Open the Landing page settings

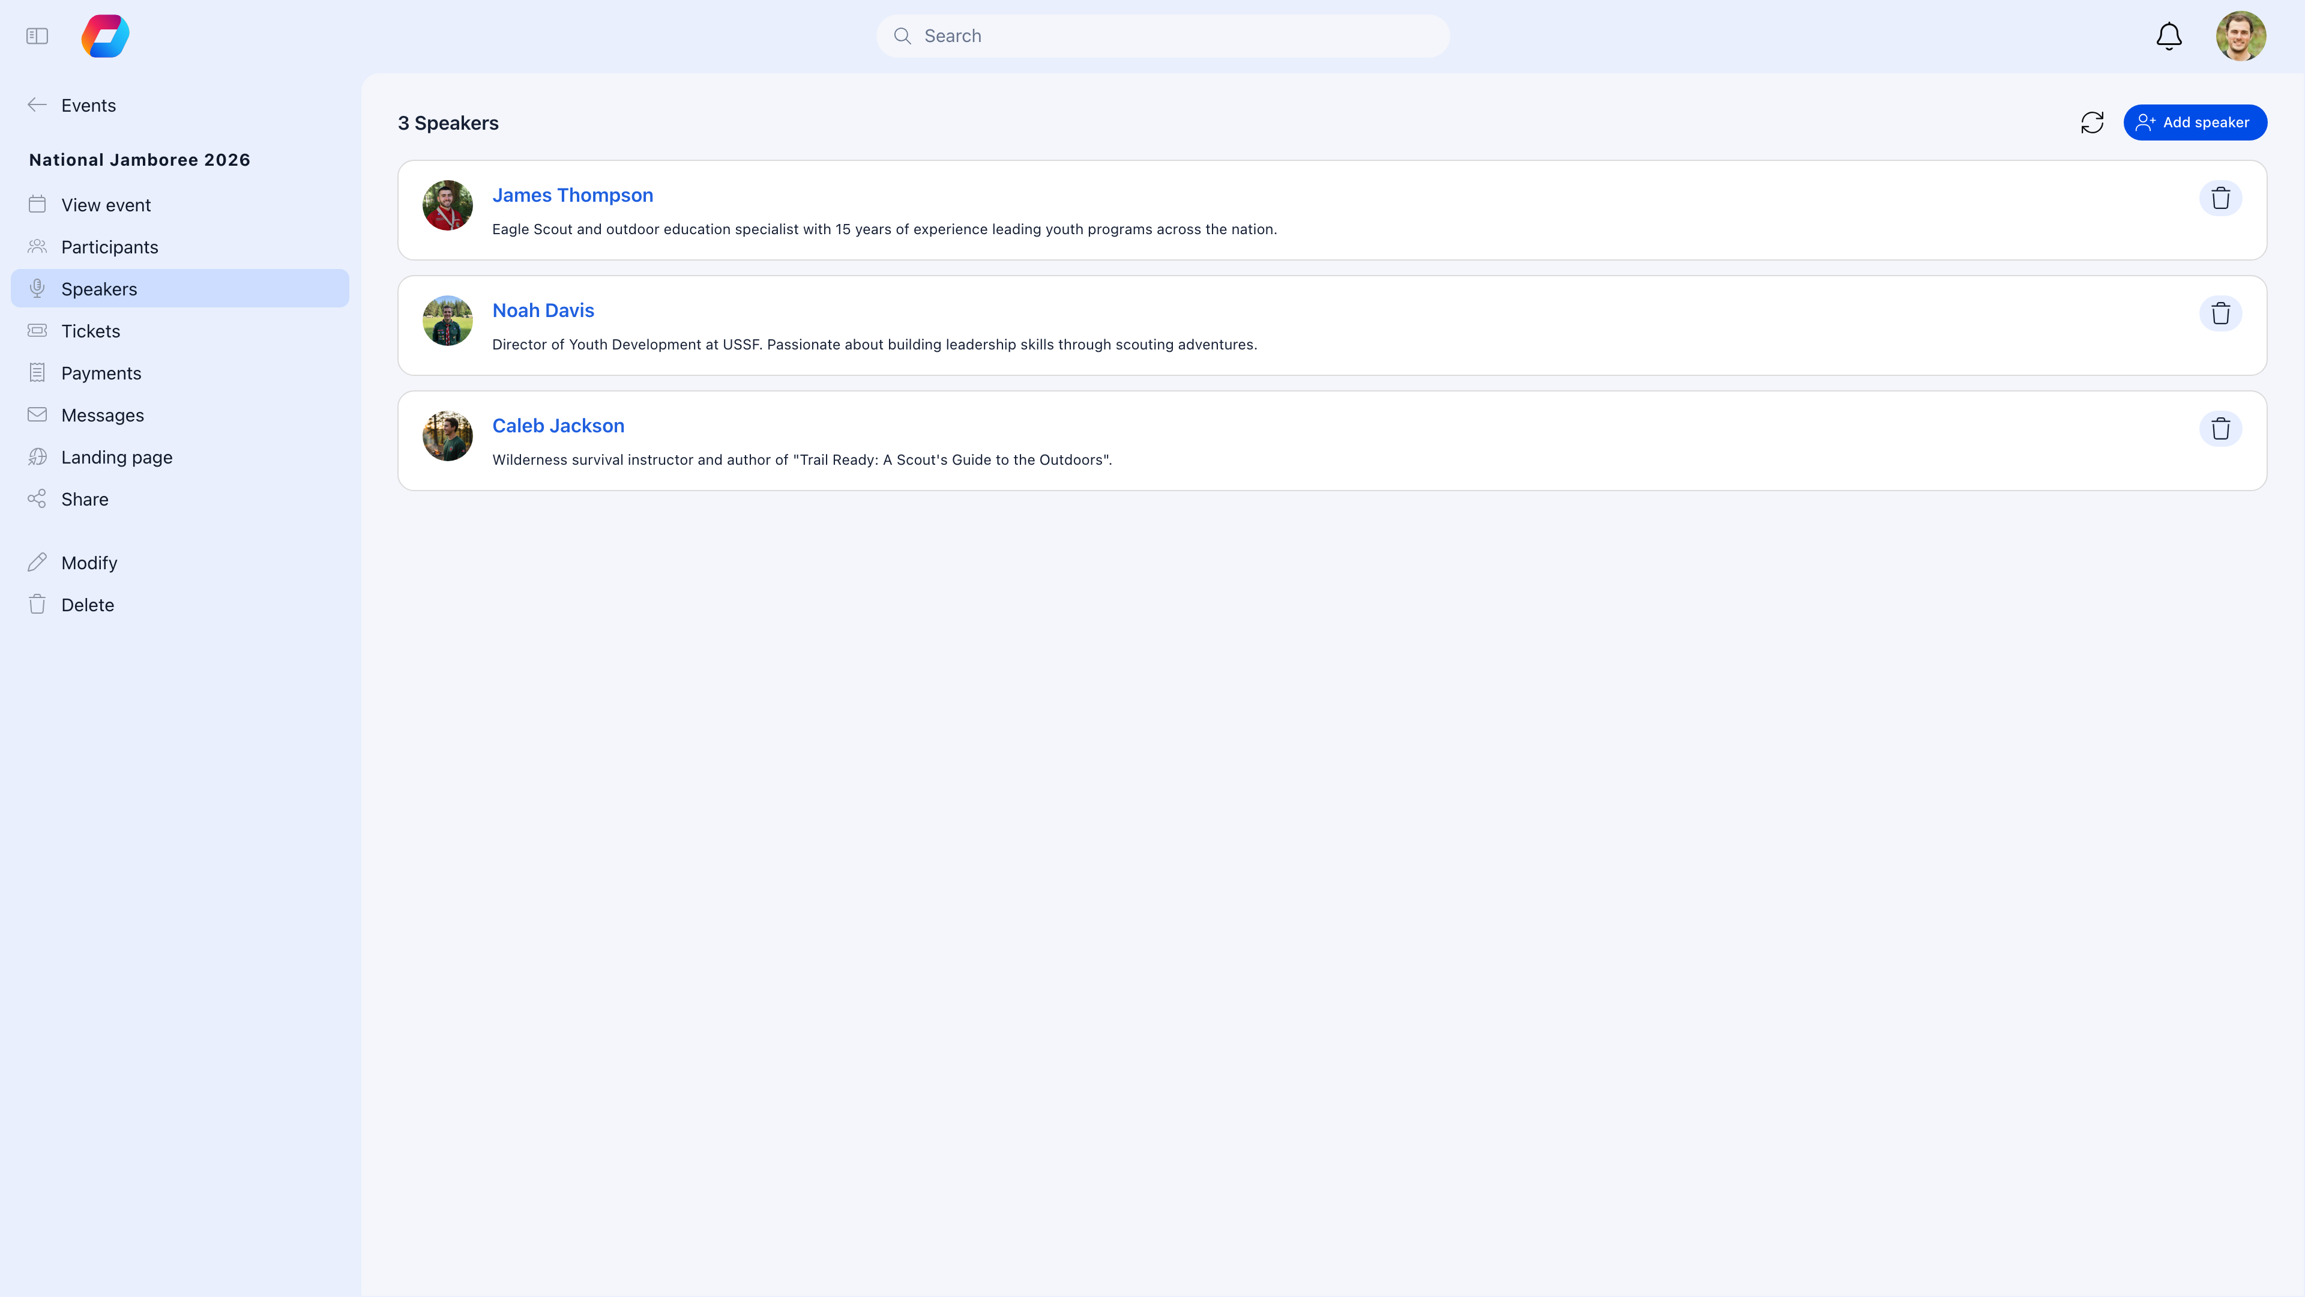[x=116, y=458]
